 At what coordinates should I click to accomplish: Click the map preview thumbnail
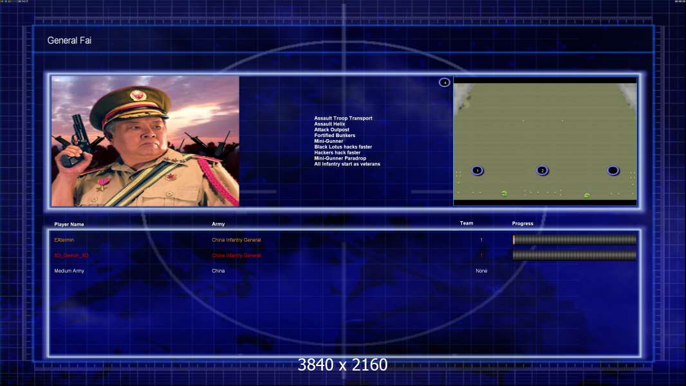(x=544, y=141)
